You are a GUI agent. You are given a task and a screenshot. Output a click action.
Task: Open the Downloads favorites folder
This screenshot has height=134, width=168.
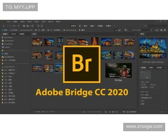click(8, 37)
